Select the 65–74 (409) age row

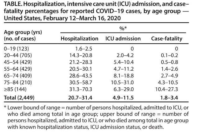click(96, 76)
